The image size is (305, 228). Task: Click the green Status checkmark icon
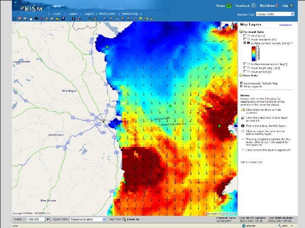229,6
